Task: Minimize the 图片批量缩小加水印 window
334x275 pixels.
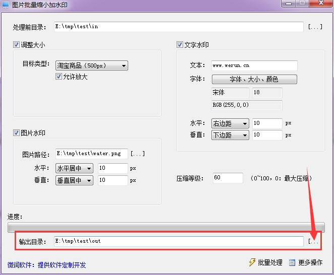Action: coord(289,4)
